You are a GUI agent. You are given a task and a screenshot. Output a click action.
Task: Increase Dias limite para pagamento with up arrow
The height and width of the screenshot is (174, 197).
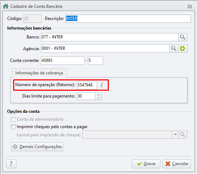coord(98,95)
